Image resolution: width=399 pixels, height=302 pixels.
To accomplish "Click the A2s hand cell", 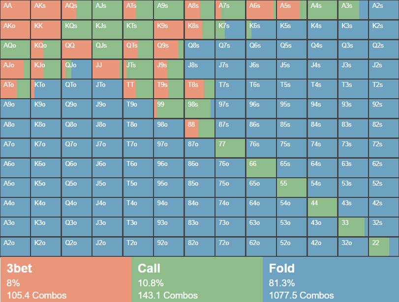I will (x=384, y=10).
